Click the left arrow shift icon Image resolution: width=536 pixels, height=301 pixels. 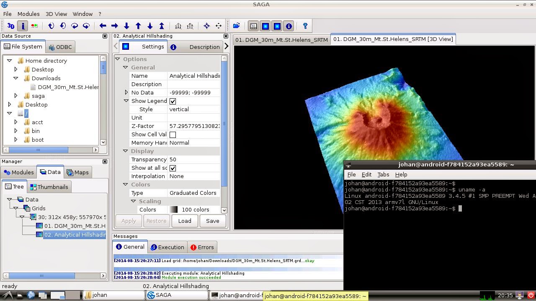(x=103, y=26)
